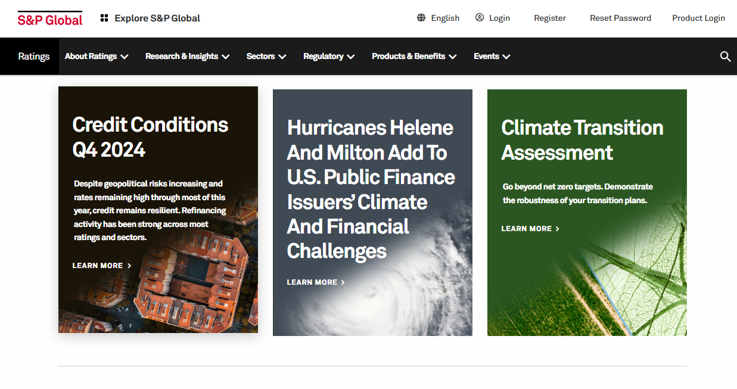Expand the Sectors dropdown chevron
Screen dimensions: 737x389
pos(282,57)
